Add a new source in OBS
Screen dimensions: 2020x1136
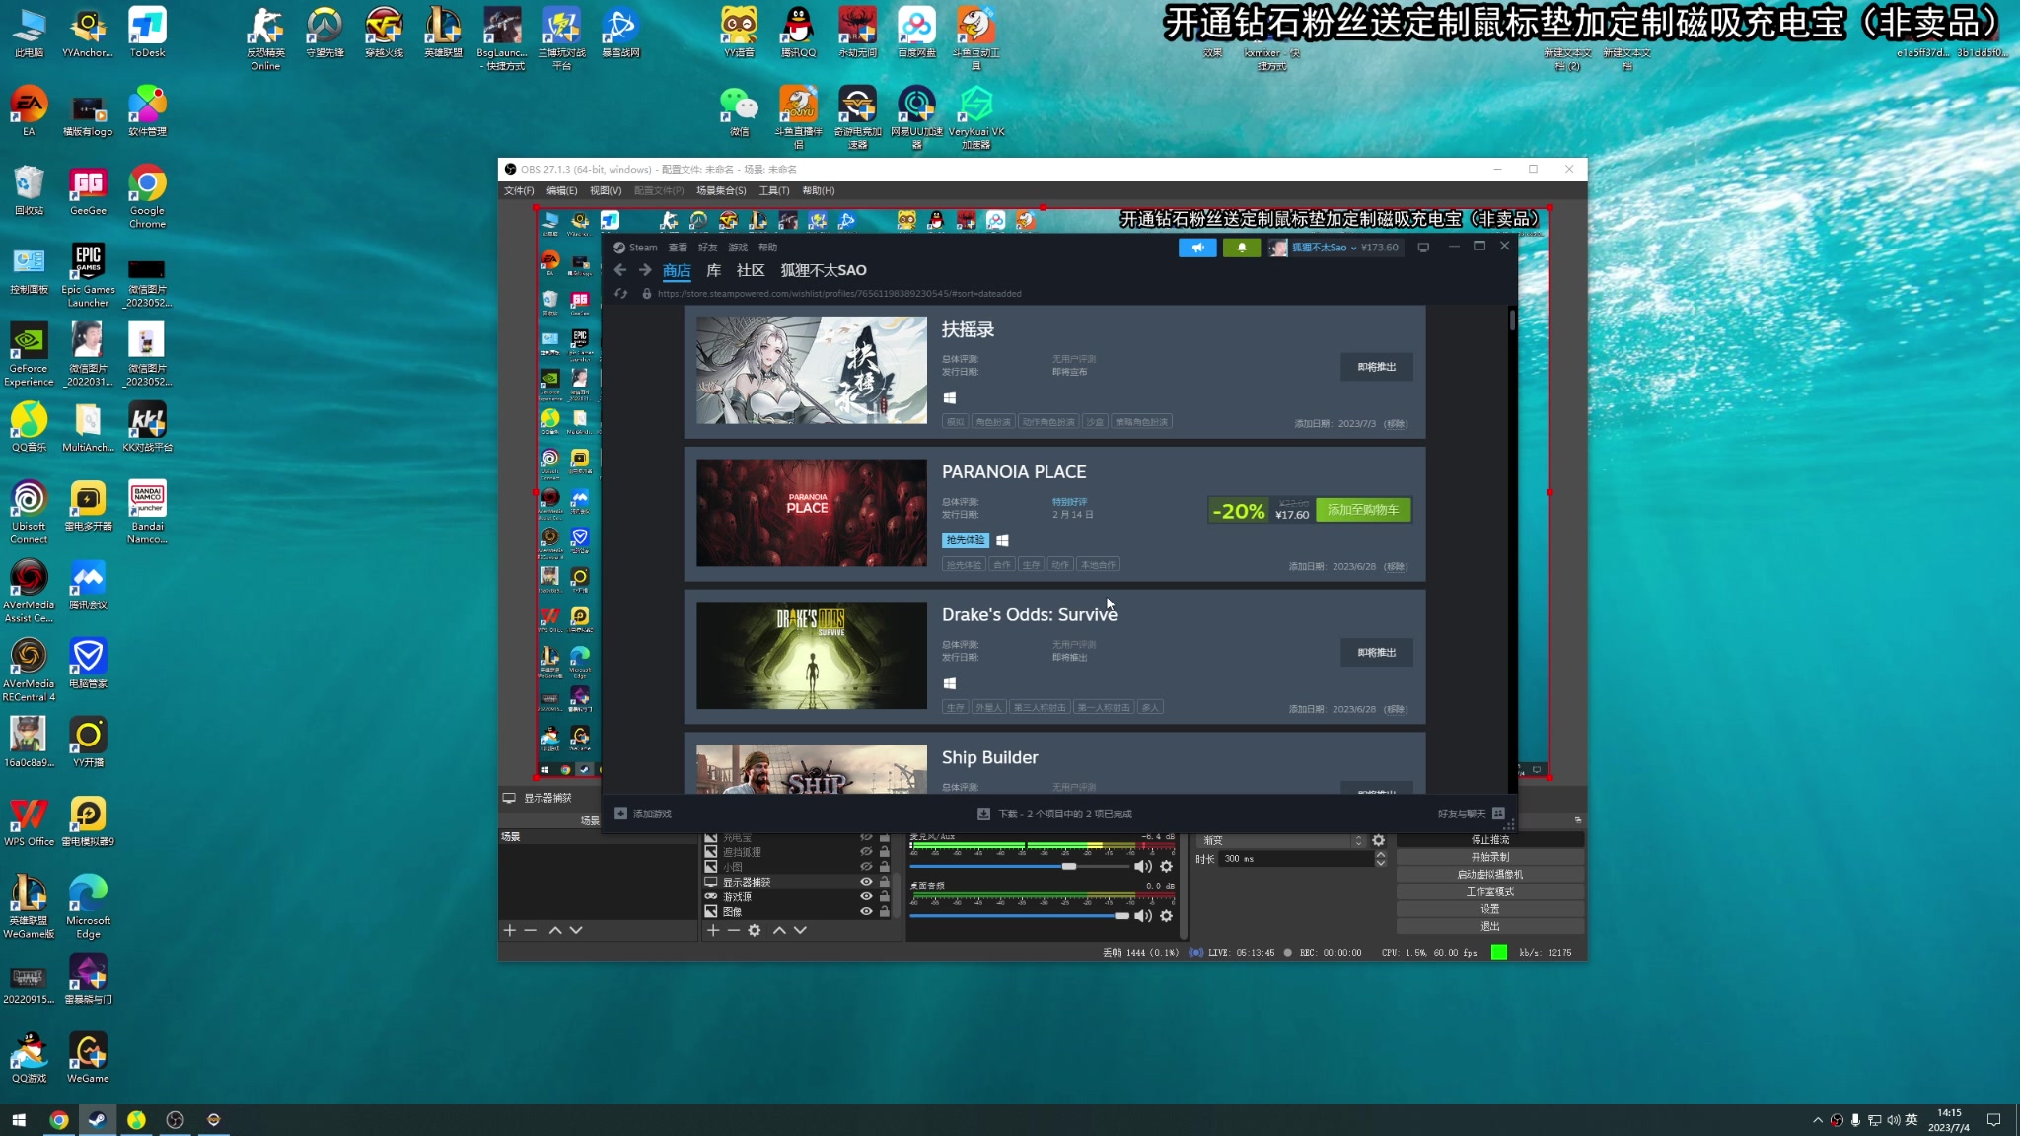coord(713,930)
